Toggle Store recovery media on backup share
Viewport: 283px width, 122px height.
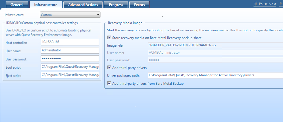click(x=109, y=38)
